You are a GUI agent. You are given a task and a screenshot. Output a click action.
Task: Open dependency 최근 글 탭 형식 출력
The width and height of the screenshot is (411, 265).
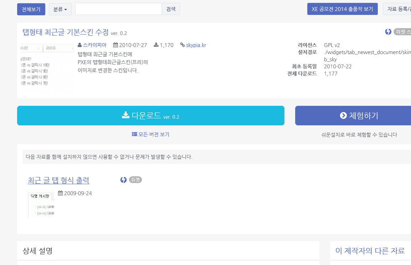(58, 180)
